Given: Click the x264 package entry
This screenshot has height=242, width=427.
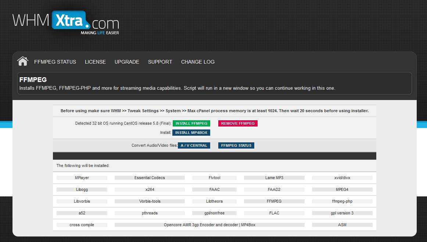Looking at the screenshot, I should [150, 189].
